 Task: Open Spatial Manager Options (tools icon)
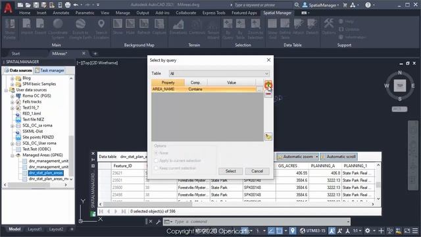coord(329,27)
